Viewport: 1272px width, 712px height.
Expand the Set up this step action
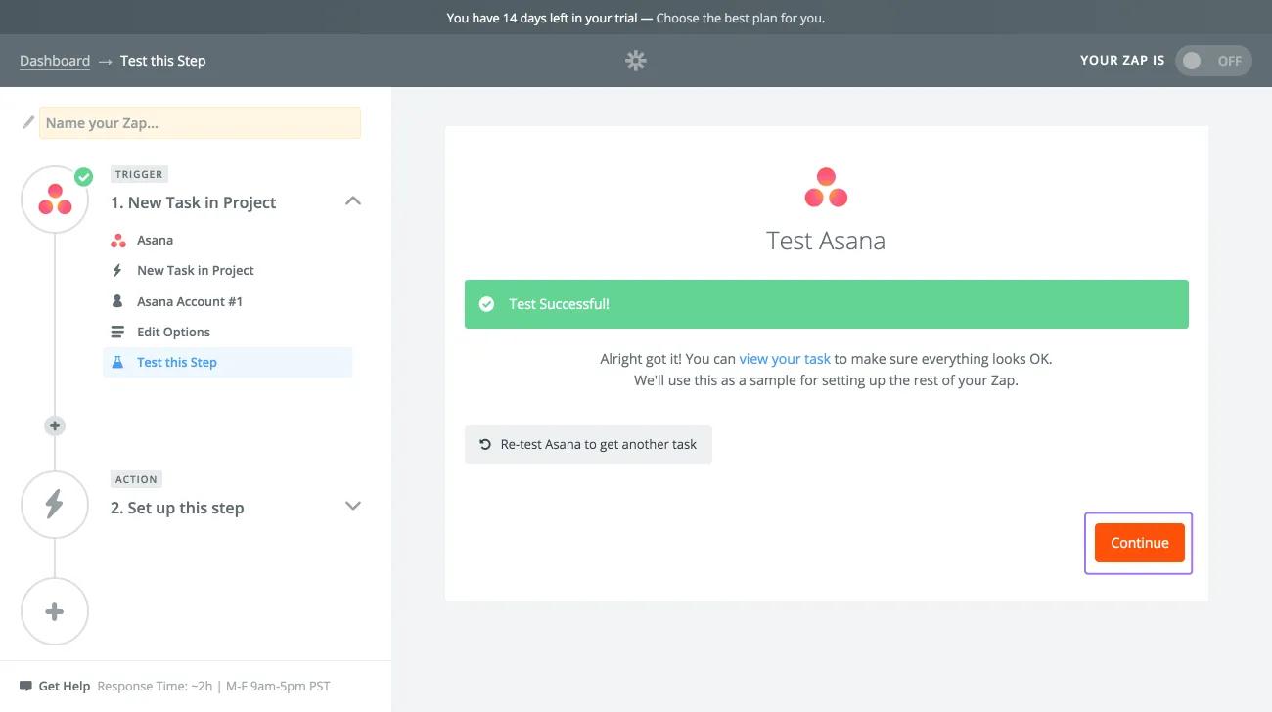point(353,507)
